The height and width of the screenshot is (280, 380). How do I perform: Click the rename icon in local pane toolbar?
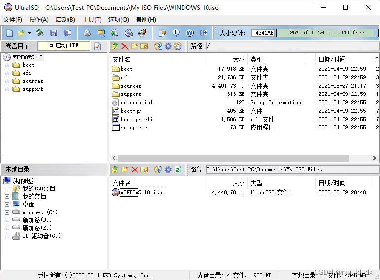(144, 170)
